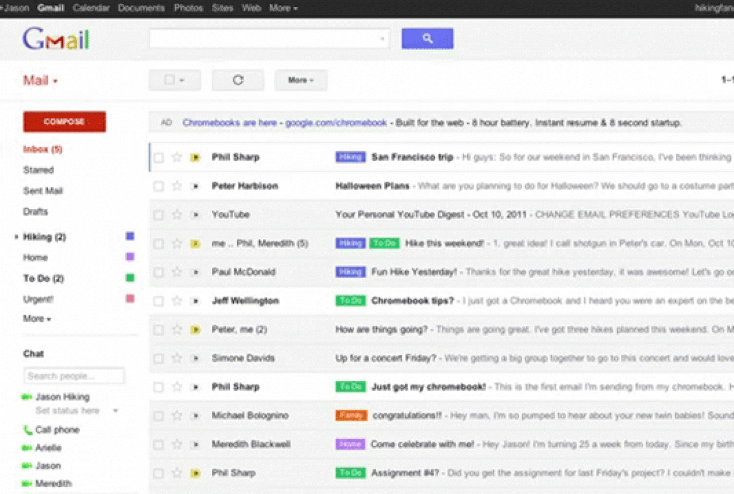
Task: Star the Just got my chromebook email
Action: pyautogui.click(x=177, y=387)
